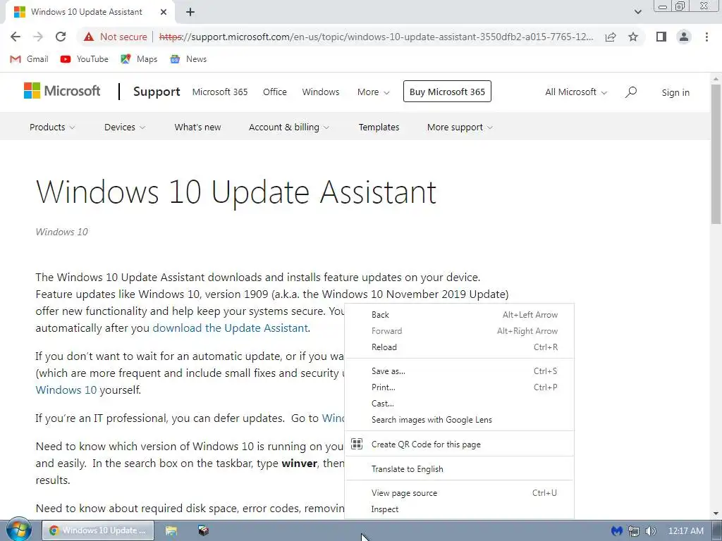Click the volume speaker tray icon

650,531
